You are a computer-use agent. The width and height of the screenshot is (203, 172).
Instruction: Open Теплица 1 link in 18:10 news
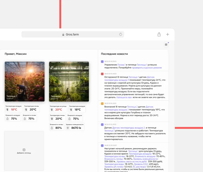pos(109,130)
